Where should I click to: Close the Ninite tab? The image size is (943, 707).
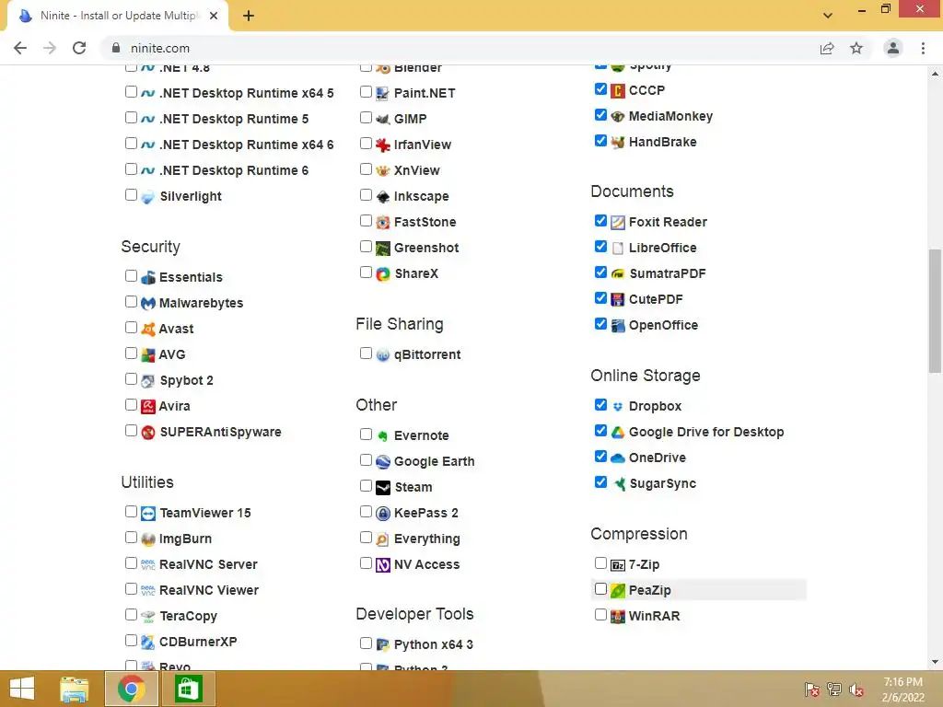point(214,16)
